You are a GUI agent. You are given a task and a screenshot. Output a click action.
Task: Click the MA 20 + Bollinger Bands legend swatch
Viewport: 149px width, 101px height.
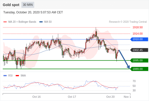(5, 22)
